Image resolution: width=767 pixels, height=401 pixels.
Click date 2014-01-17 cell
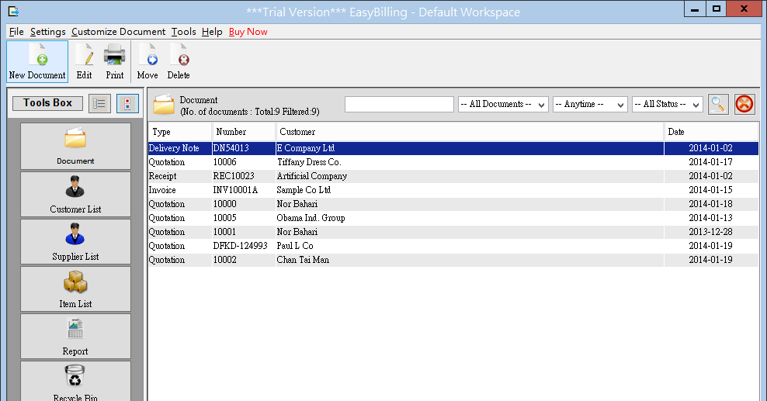point(710,162)
